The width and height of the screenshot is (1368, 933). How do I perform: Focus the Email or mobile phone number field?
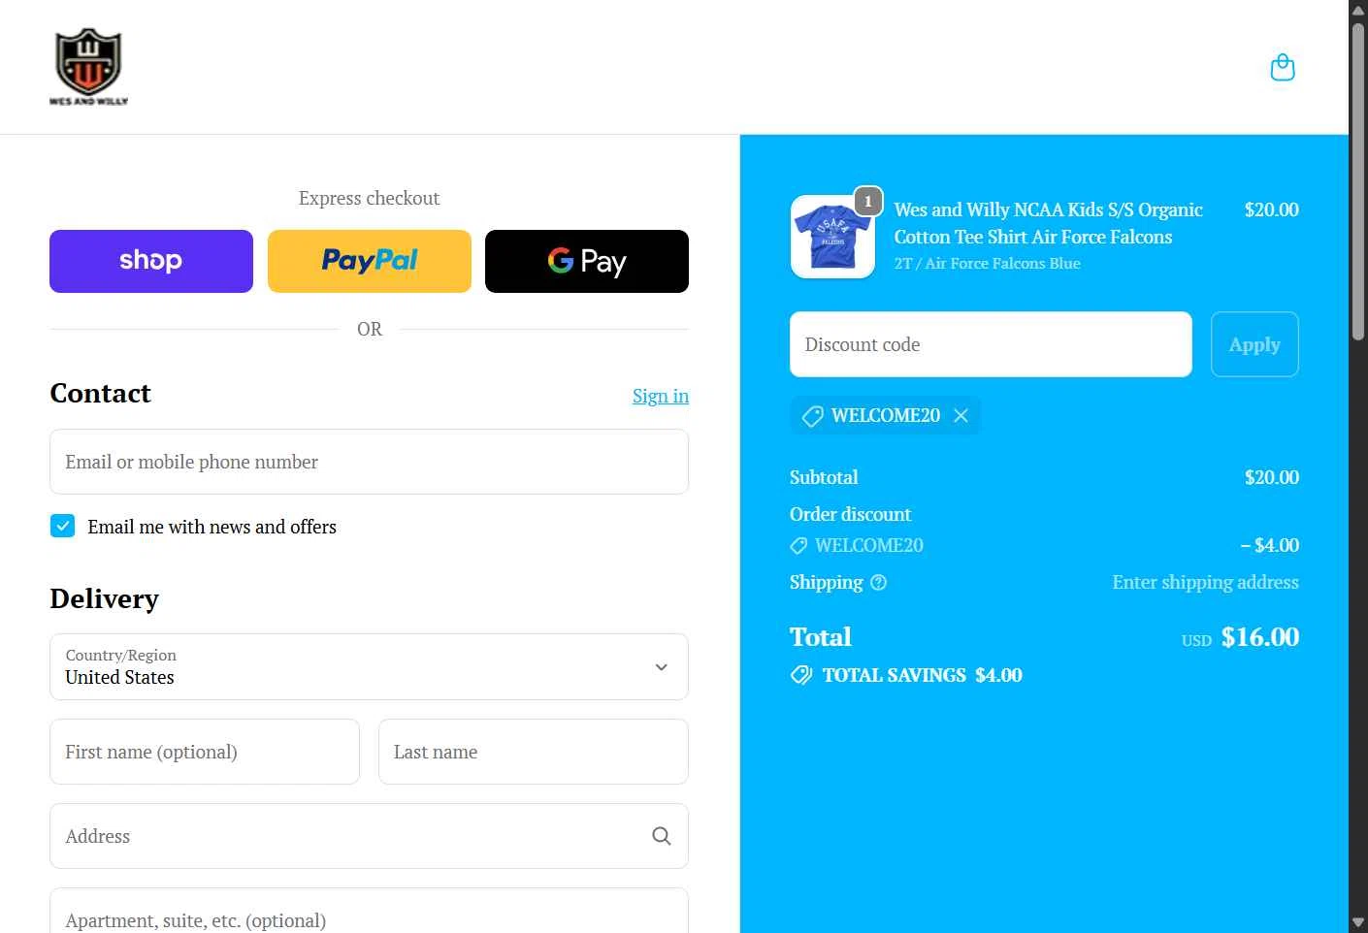[x=369, y=462]
